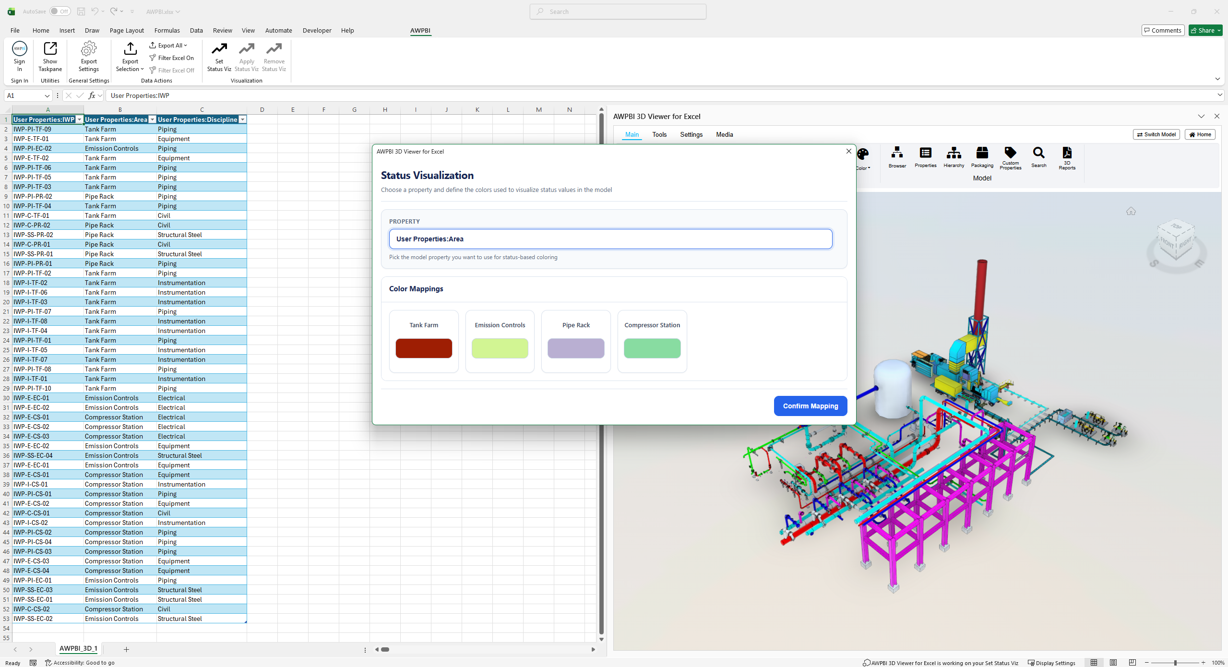The width and height of the screenshot is (1228, 667).
Task: Toggle the AutoSave switch
Action: coord(60,12)
